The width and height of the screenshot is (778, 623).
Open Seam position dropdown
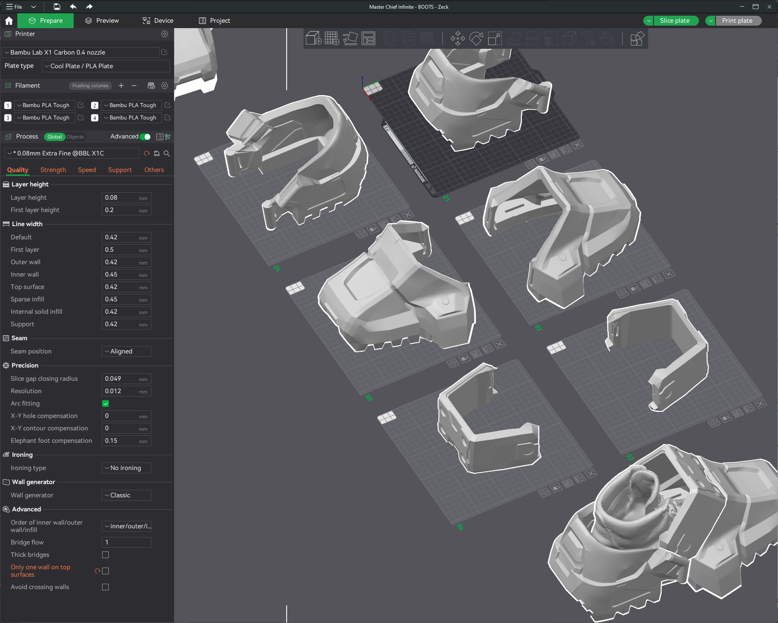click(127, 351)
